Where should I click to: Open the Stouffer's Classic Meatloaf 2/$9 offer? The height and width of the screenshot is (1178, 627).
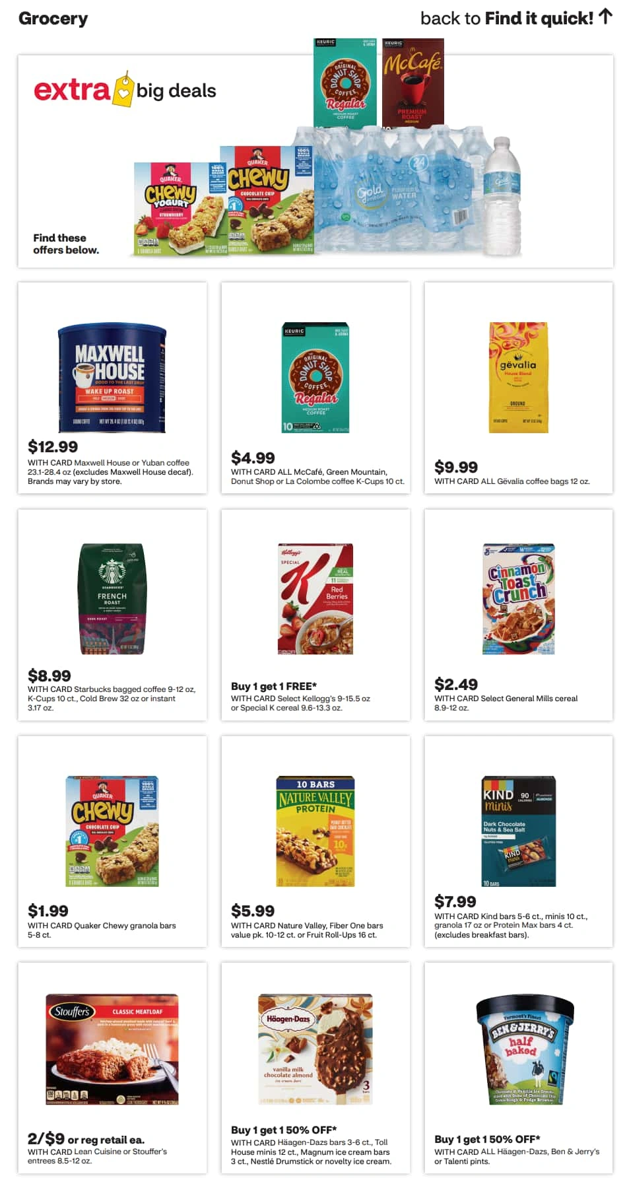(x=112, y=1068)
